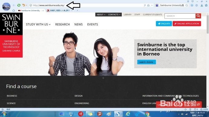
Task: Open the Paint palette taskbar icon
Action: coord(109,114)
